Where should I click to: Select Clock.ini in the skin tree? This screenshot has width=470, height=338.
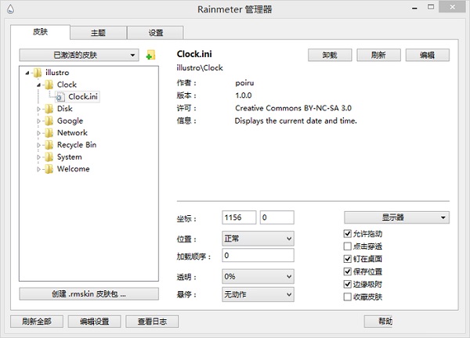coord(83,97)
